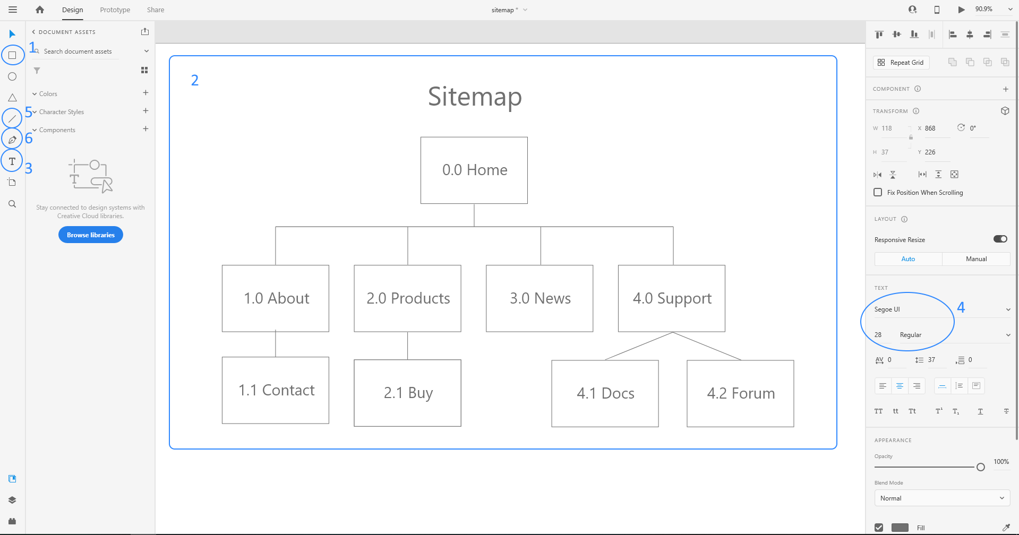This screenshot has height=535, width=1019.
Task: Enable Fix Position When Scrolling checkbox
Action: 878,192
